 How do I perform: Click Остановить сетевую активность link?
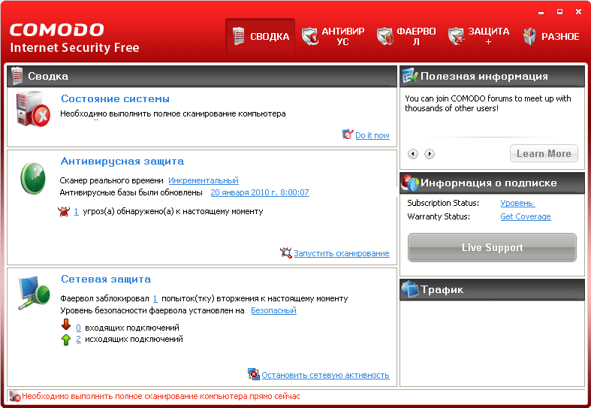click(x=325, y=375)
